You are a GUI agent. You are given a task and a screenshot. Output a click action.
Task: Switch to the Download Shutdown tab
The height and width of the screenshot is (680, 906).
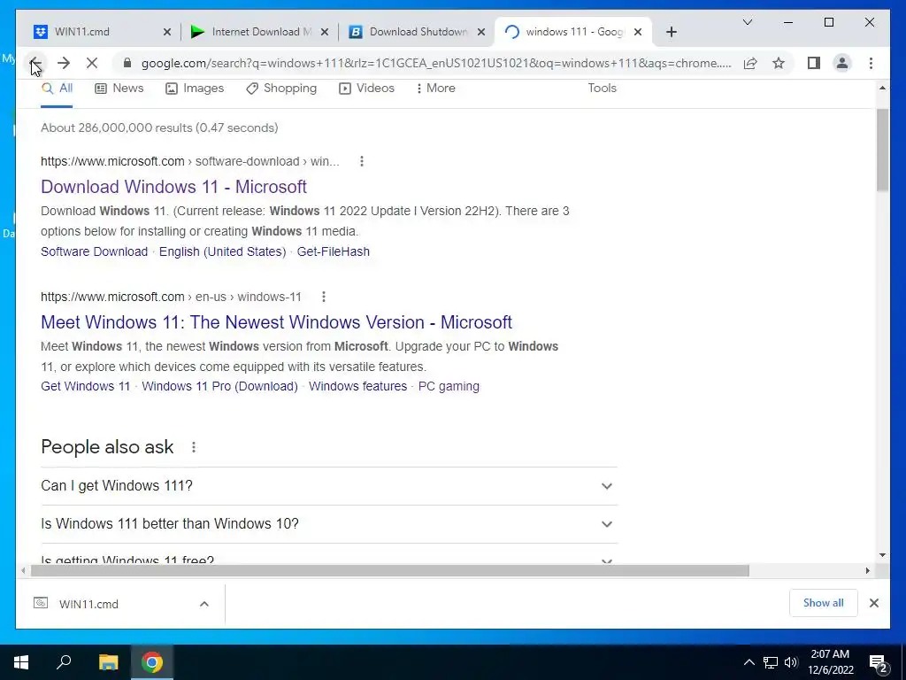point(417,32)
